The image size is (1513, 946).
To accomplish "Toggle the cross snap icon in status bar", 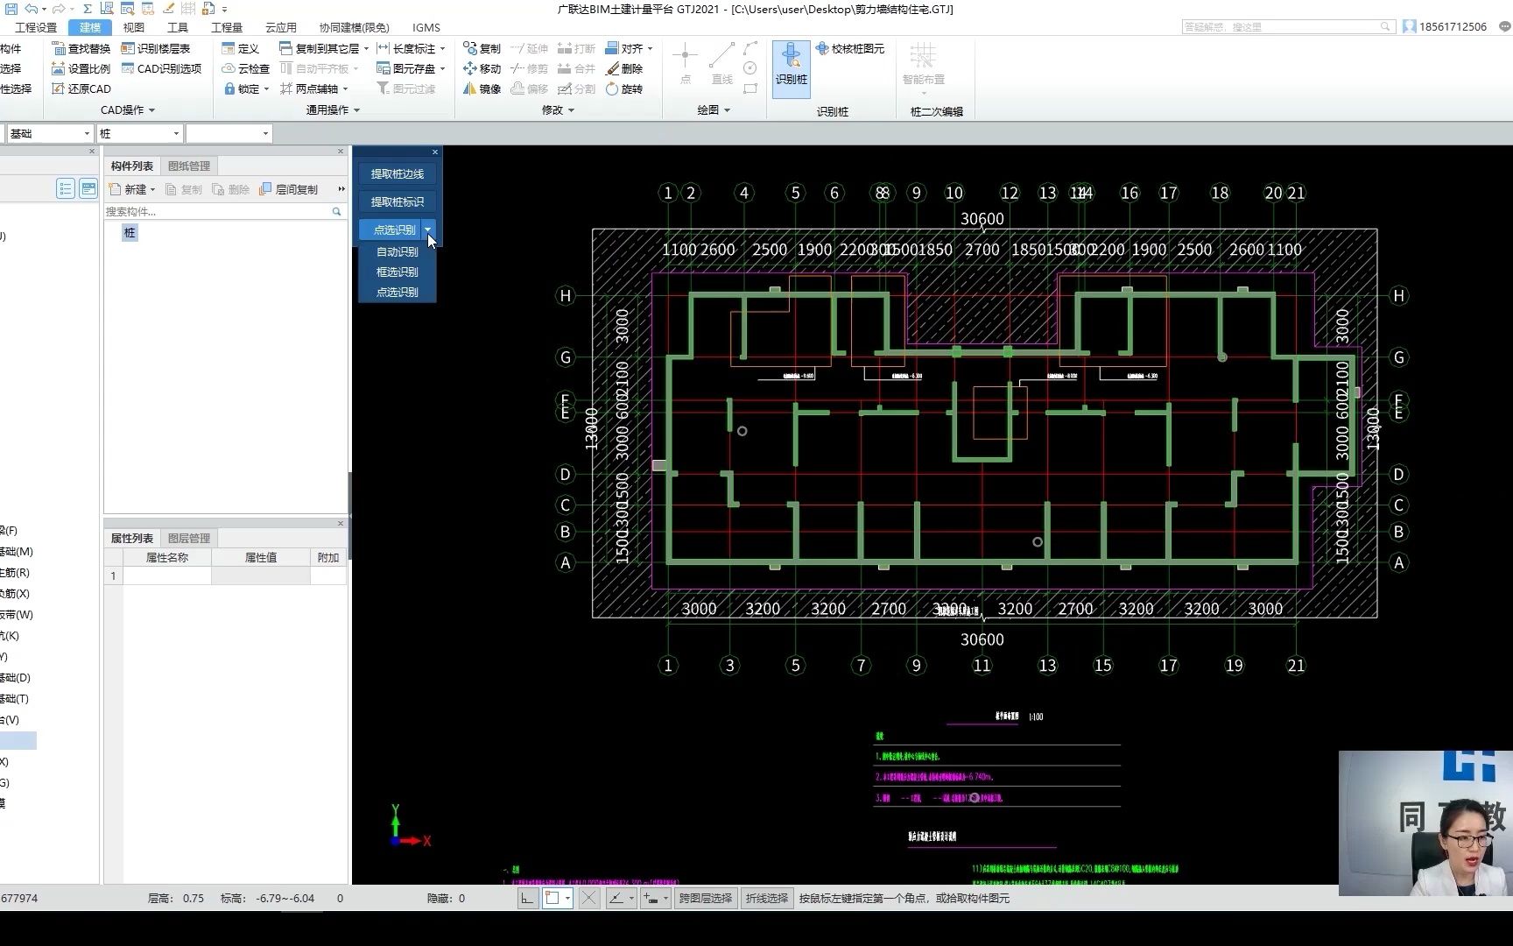I will pos(589,898).
